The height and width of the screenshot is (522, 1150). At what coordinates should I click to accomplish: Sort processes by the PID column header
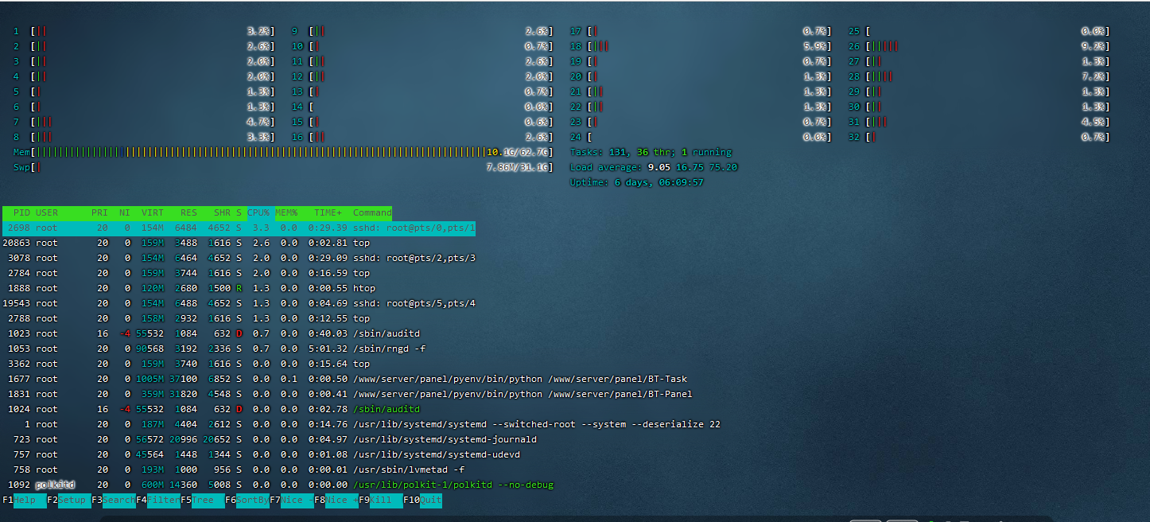(21, 212)
